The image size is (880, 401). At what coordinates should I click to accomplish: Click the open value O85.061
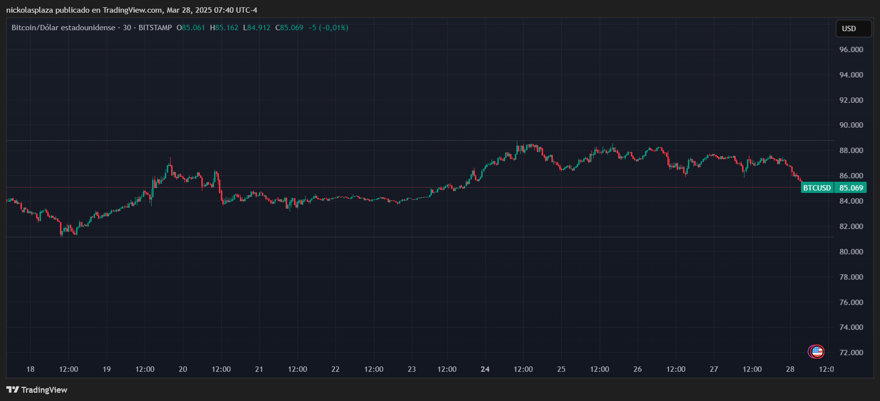(191, 28)
